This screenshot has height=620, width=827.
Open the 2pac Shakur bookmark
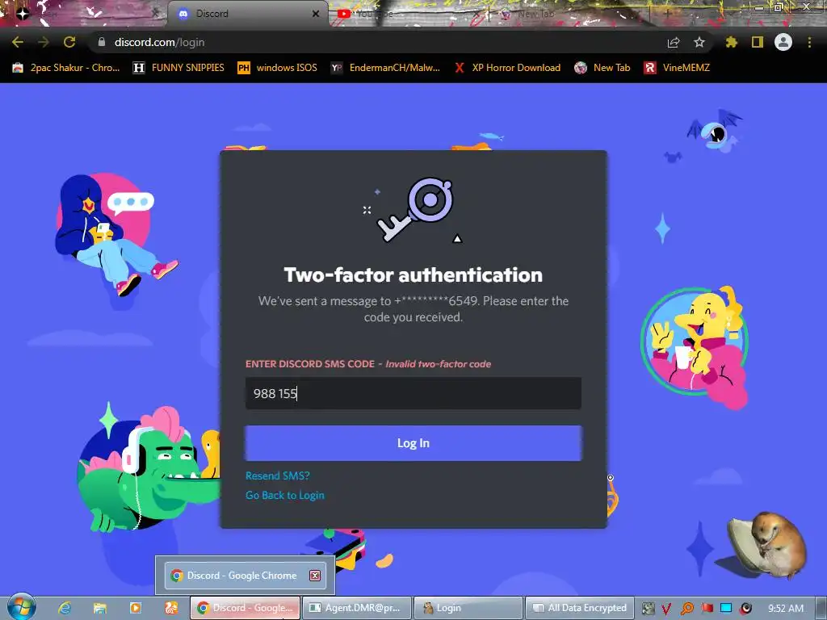coord(66,68)
